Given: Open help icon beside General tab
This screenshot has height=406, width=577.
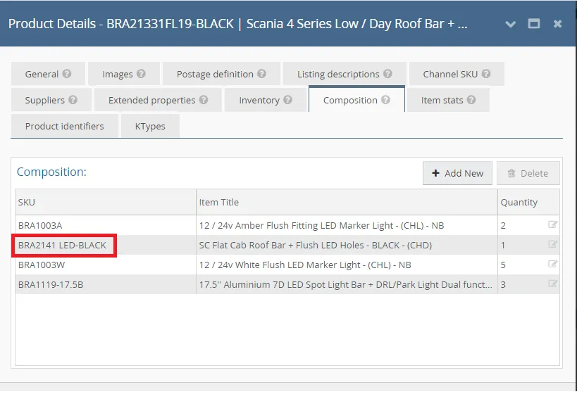Looking at the screenshot, I should (x=67, y=74).
